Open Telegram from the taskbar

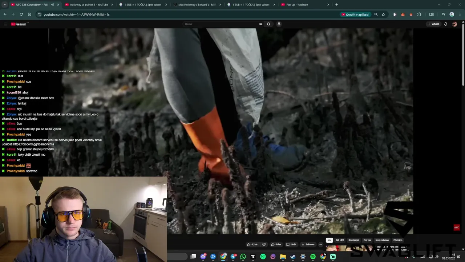click(233, 257)
